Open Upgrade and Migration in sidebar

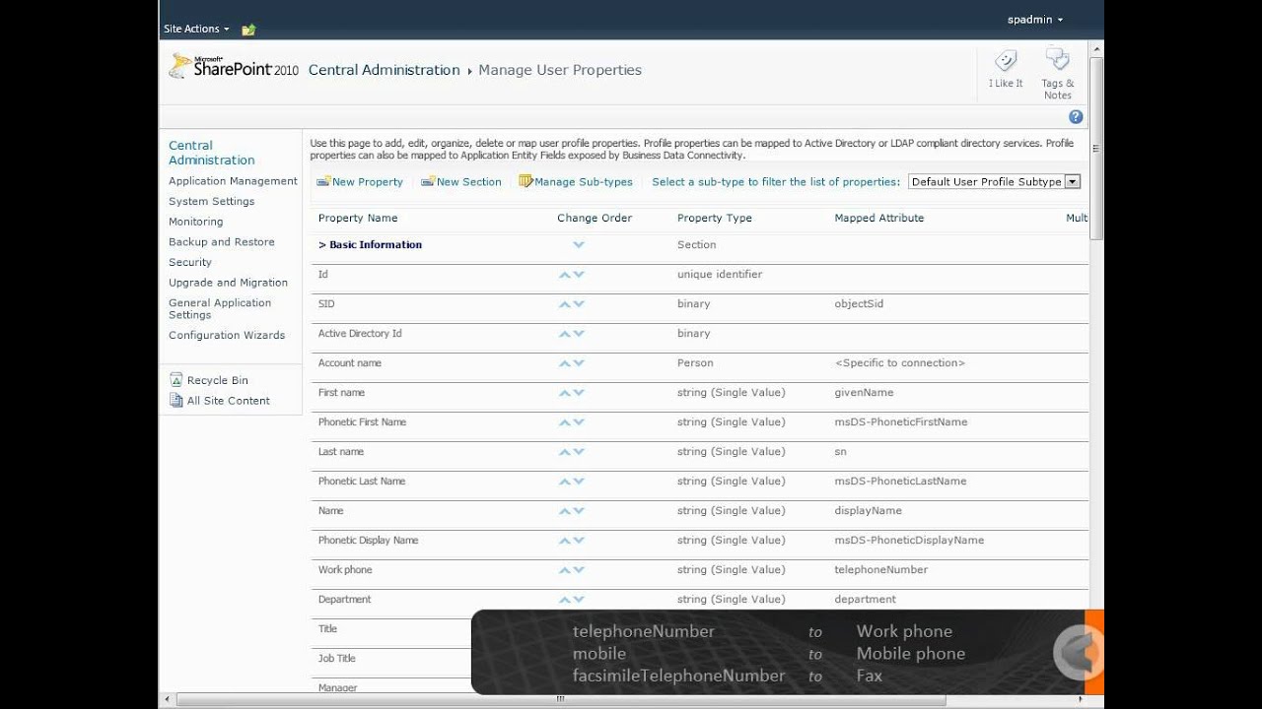(x=228, y=283)
